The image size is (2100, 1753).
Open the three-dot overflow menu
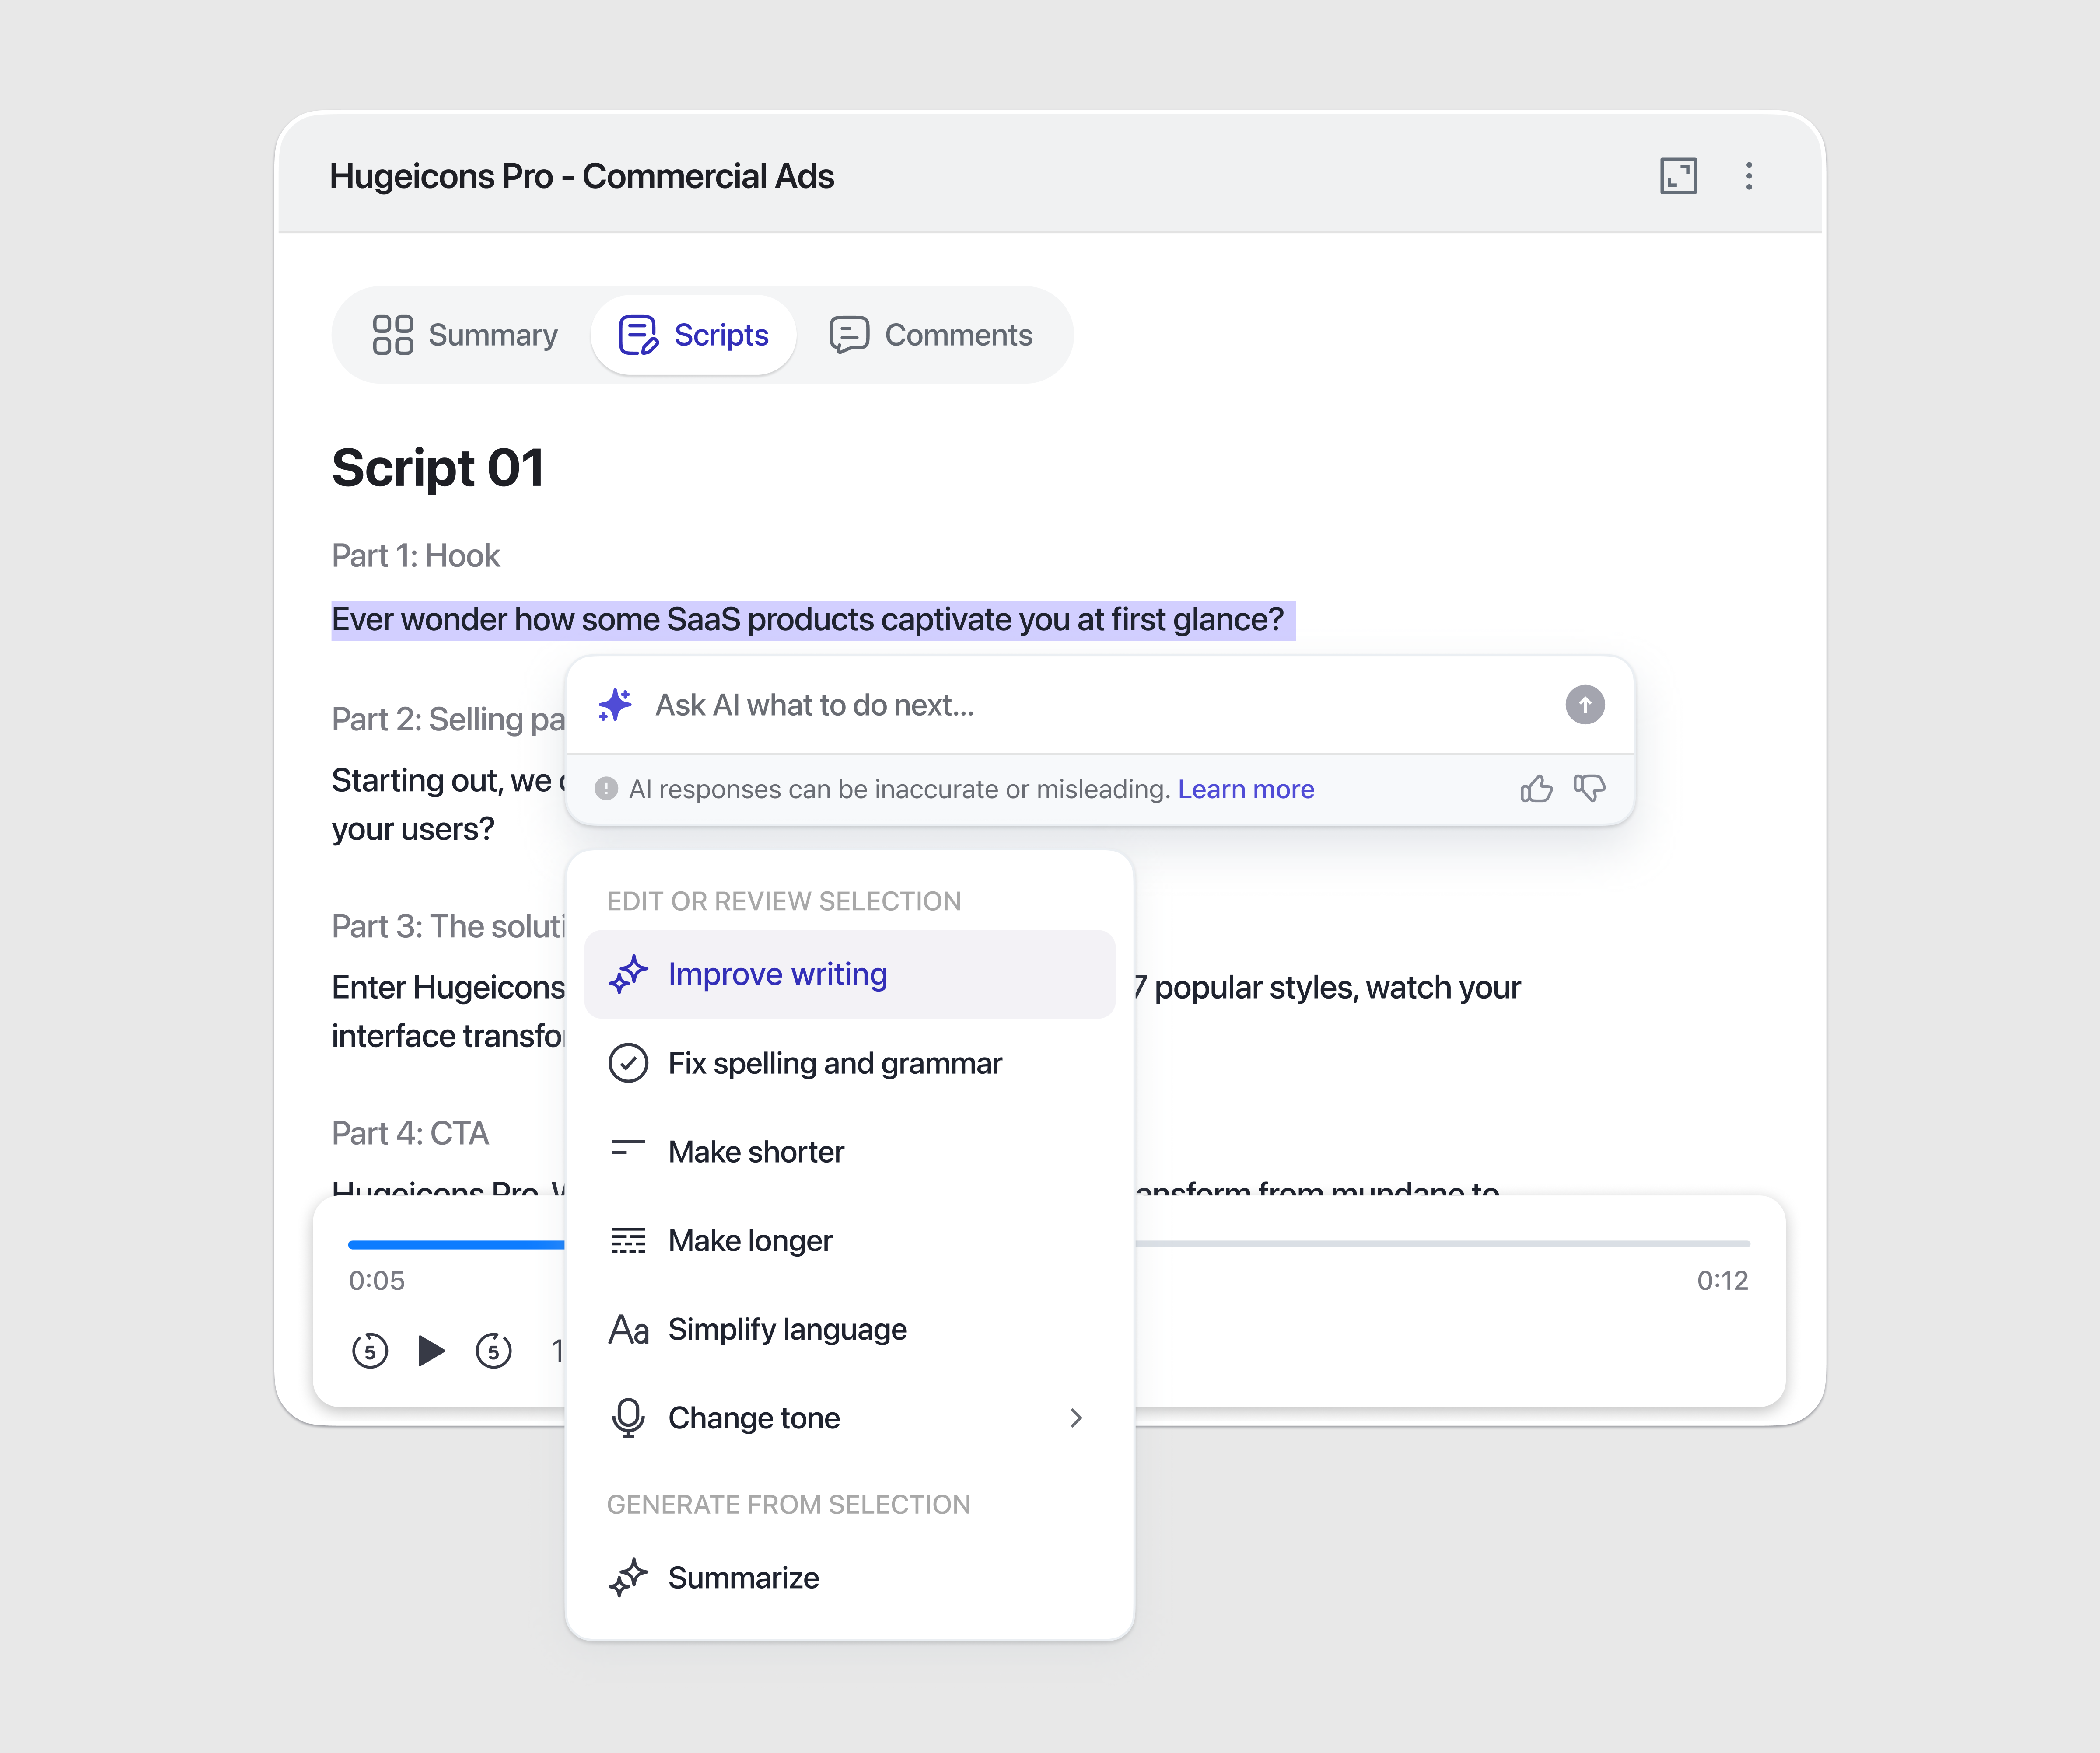point(1750,176)
